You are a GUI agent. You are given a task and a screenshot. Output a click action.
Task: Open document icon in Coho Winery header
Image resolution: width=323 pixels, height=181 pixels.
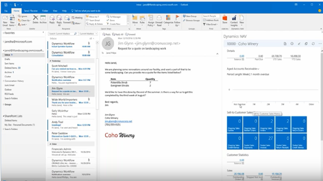(x=285, y=44)
